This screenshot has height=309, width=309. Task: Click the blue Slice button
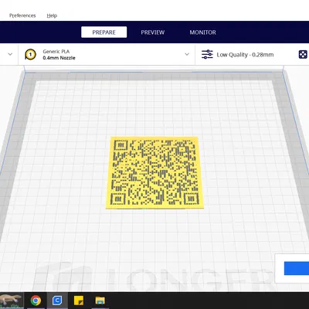(297, 268)
